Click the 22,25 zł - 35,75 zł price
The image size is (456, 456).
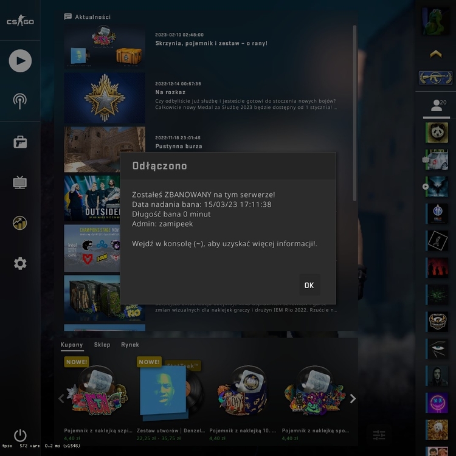coord(159,438)
